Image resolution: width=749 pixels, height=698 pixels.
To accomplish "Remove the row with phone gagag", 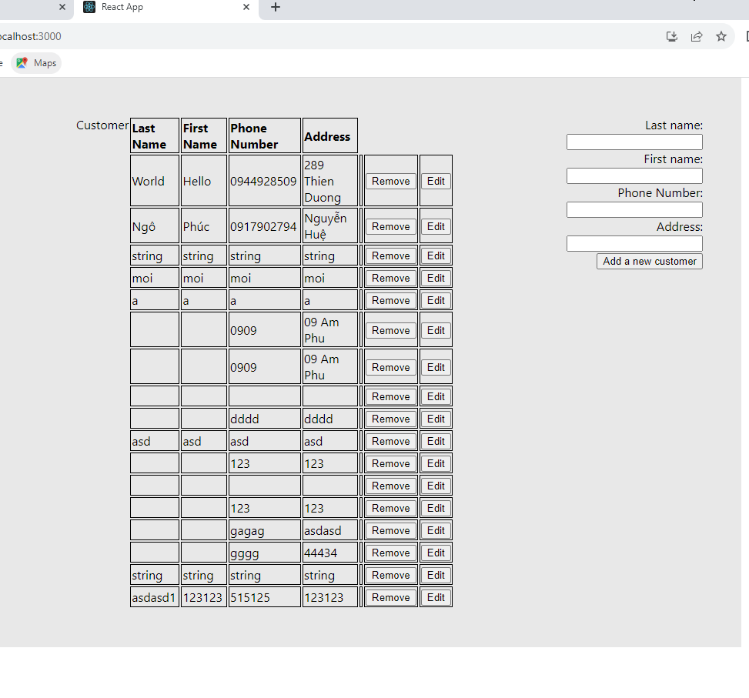I will (390, 531).
